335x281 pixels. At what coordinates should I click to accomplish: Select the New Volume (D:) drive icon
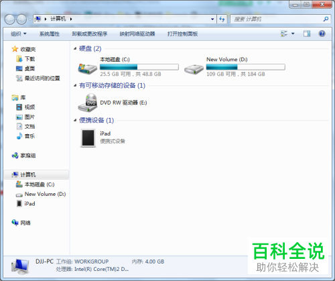194,68
